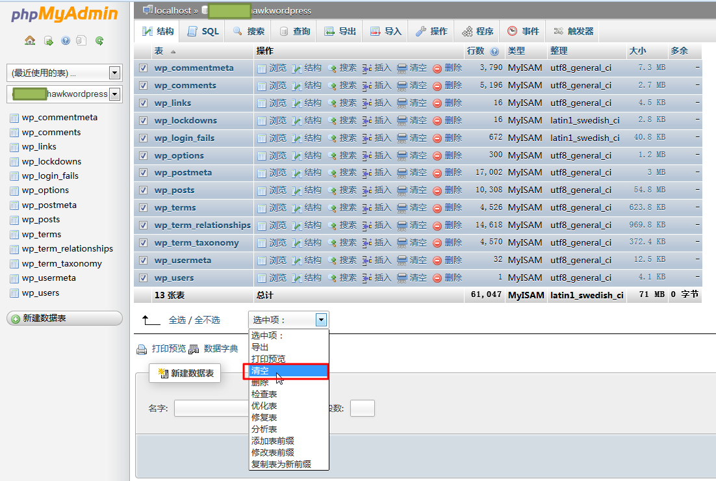Click printer icon for print preview
Image resolution: width=716 pixels, height=481 pixels.
point(142,350)
